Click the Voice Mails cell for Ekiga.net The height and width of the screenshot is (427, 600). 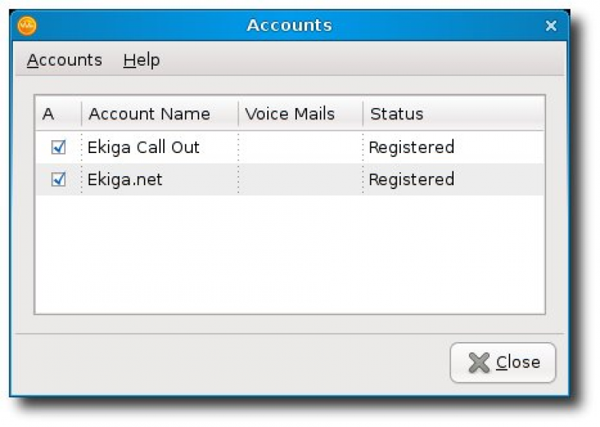(x=300, y=179)
